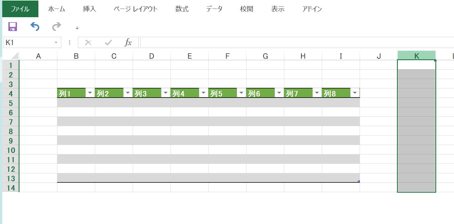This screenshot has height=224, width=454.
Task: Open filter dropdown for 列4
Action: (203, 93)
